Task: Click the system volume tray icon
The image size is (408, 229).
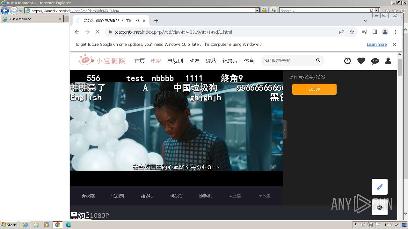Action: (x=362, y=225)
